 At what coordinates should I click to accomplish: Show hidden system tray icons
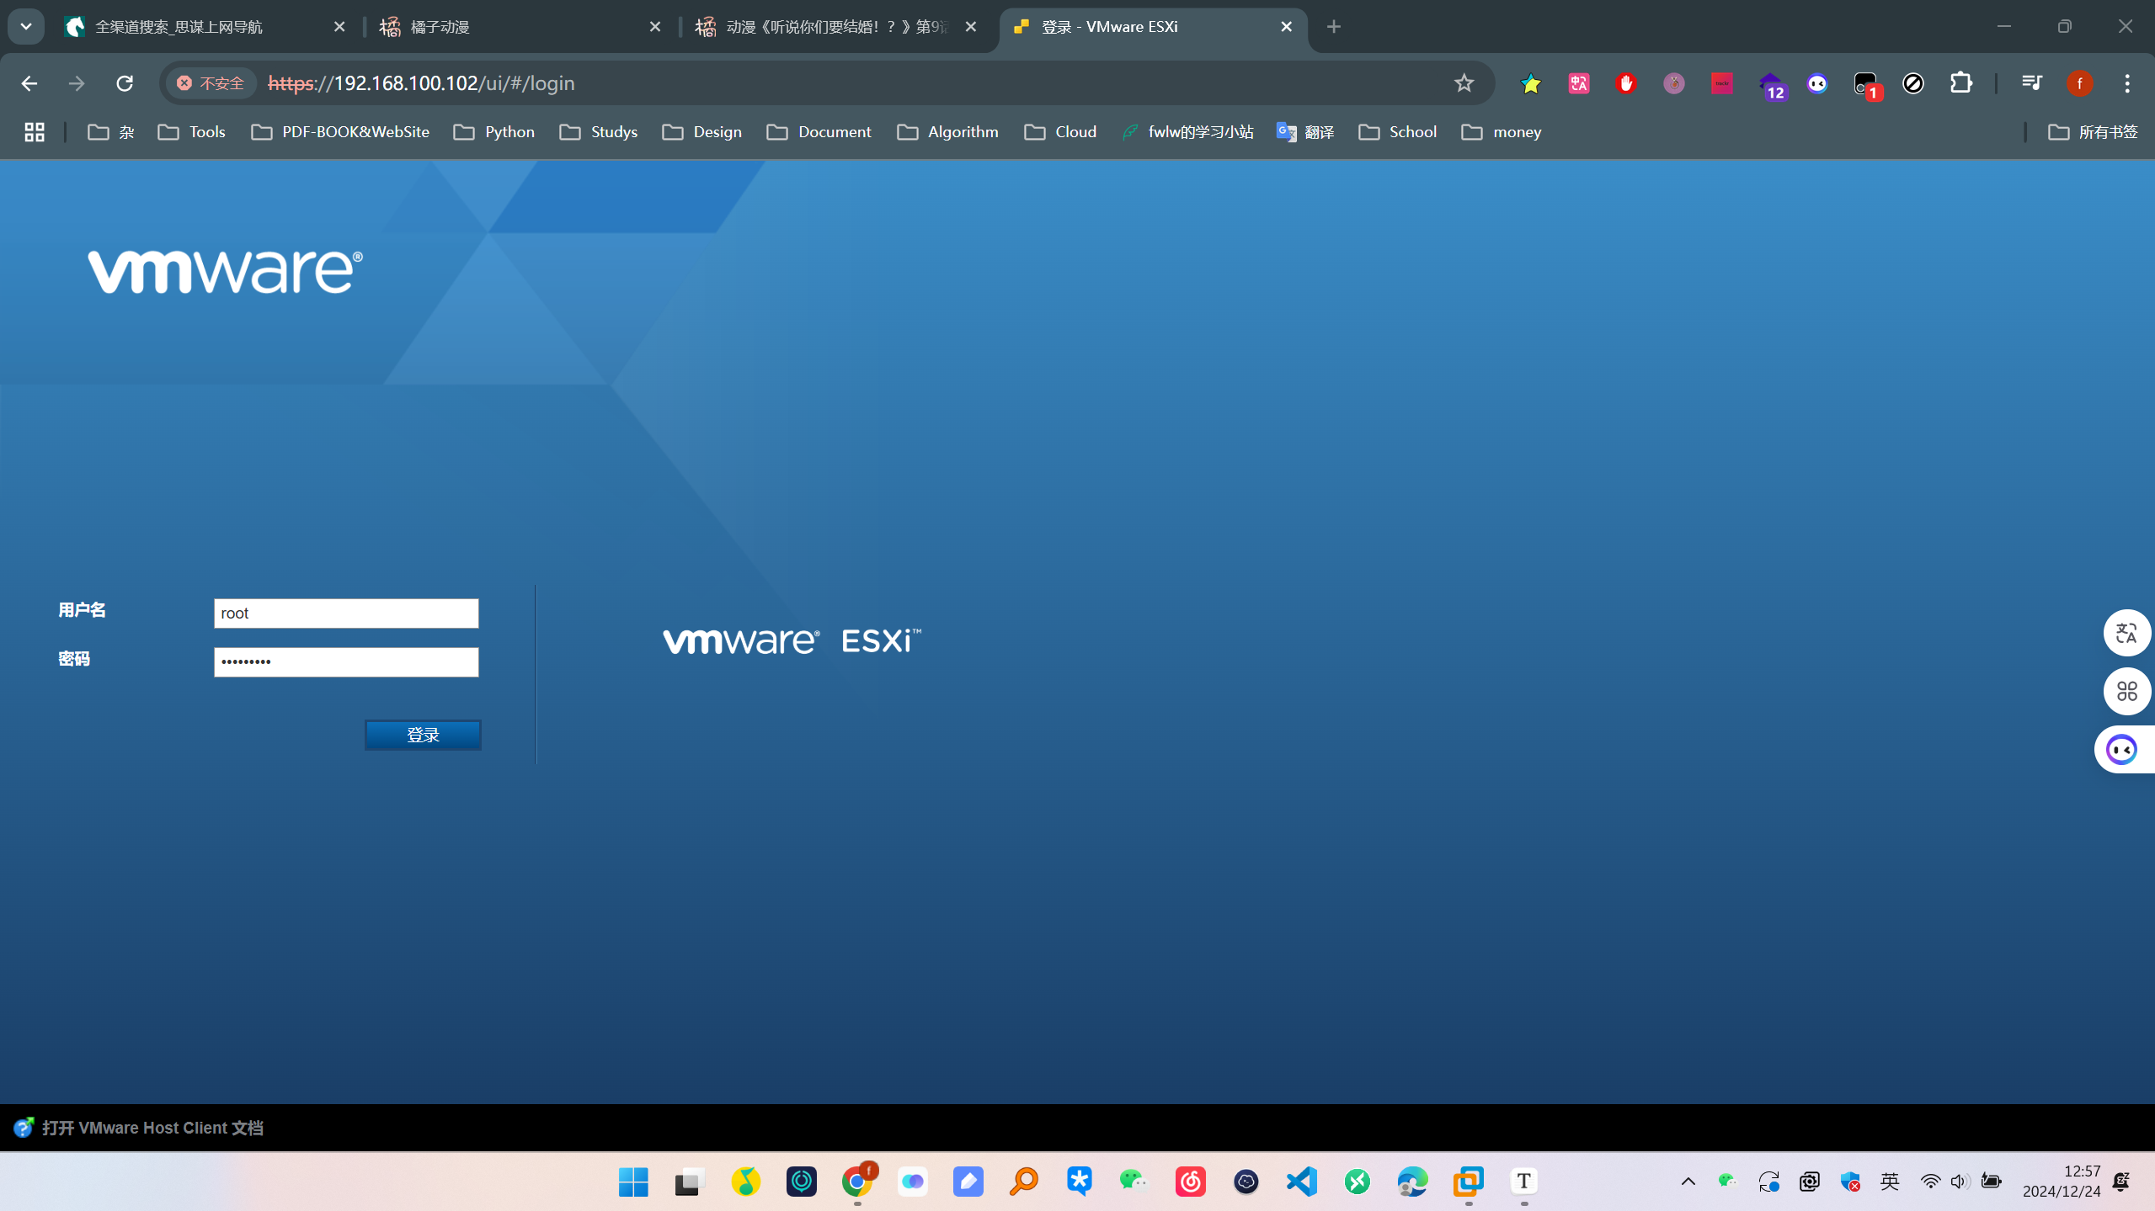coord(1688,1182)
